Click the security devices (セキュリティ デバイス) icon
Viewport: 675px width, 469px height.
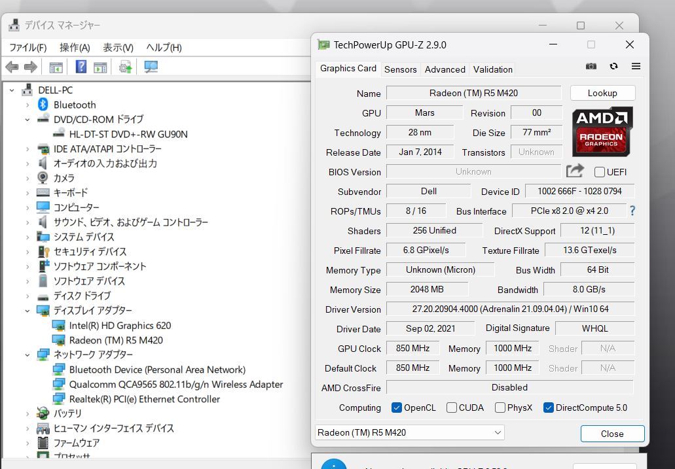[43, 251]
